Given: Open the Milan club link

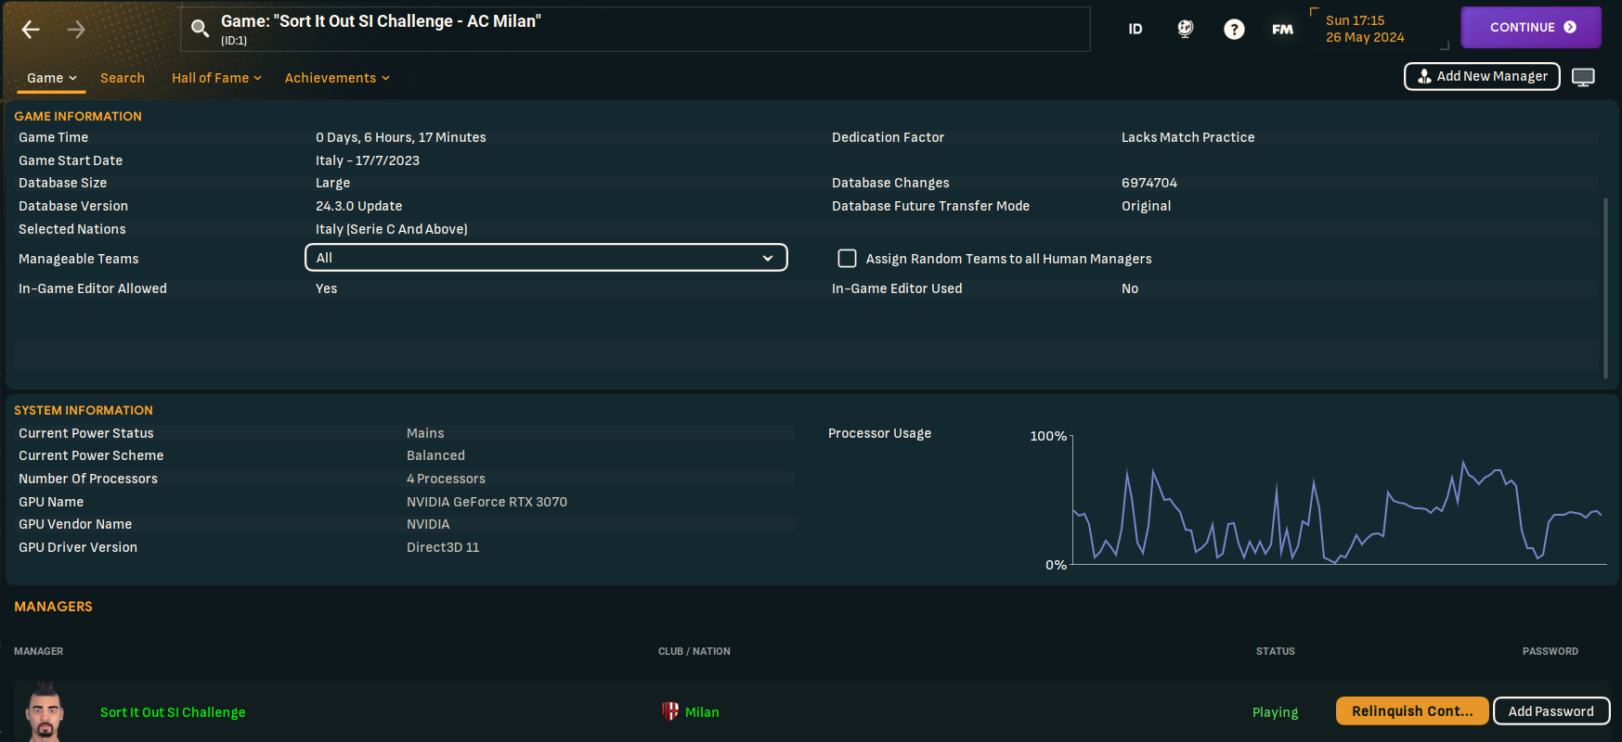Looking at the screenshot, I should (702, 712).
